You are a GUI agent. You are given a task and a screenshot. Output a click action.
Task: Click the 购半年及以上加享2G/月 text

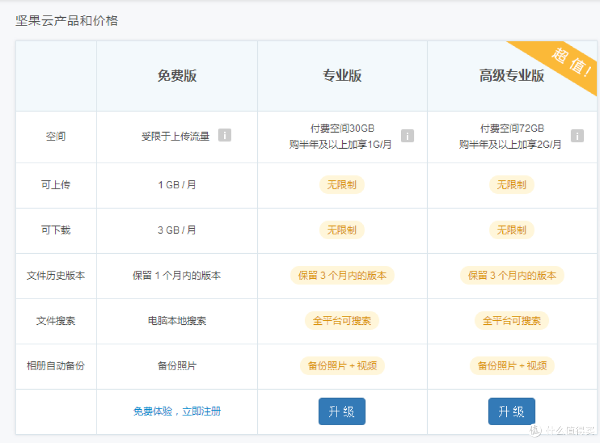[510, 144]
